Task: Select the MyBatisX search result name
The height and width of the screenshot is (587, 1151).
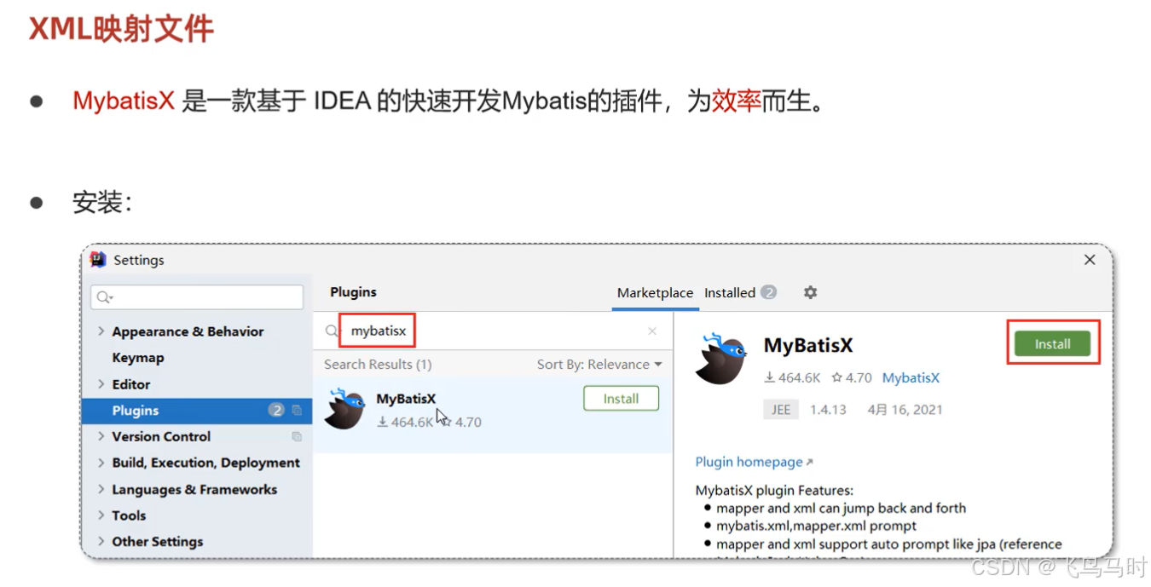Action: (x=406, y=399)
